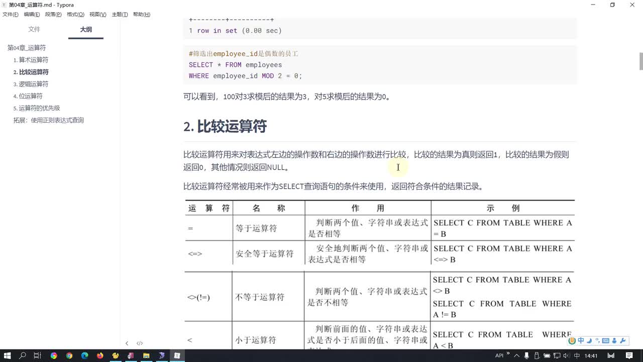Open the 文件(F) menu
This screenshot has height=362, width=643.
click(11, 14)
